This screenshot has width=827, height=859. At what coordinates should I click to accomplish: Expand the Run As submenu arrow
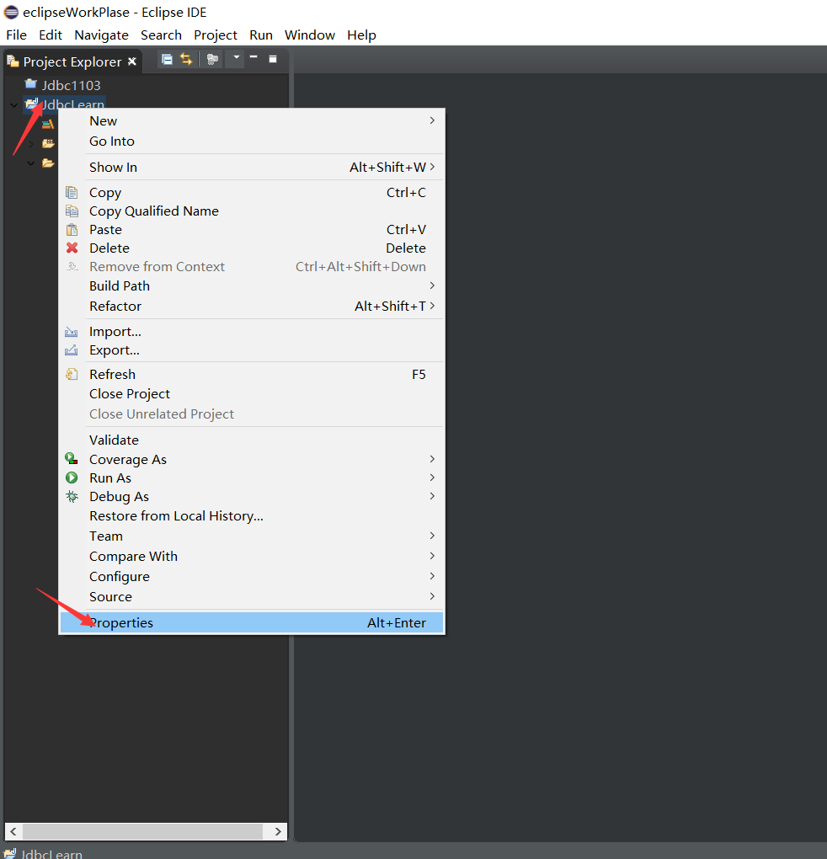click(x=432, y=478)
